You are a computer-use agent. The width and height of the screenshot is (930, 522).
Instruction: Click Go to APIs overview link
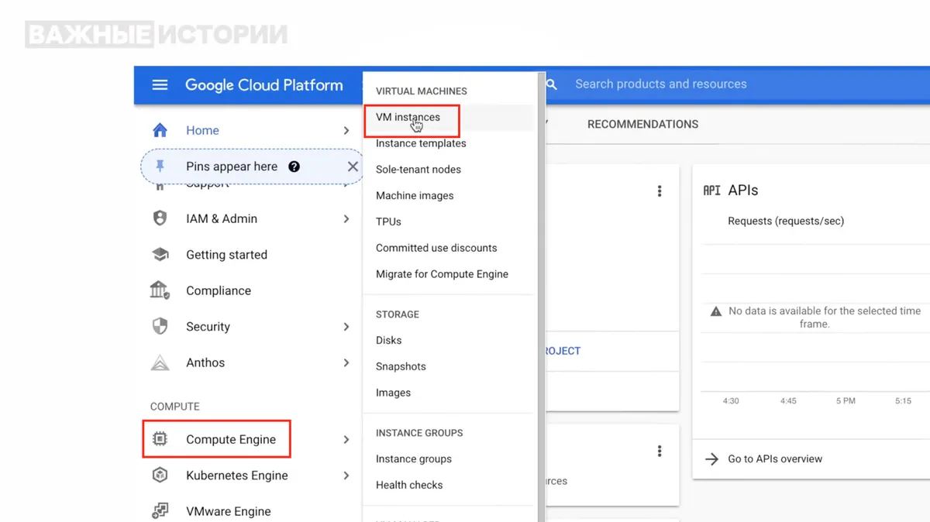tap(775, 458)
